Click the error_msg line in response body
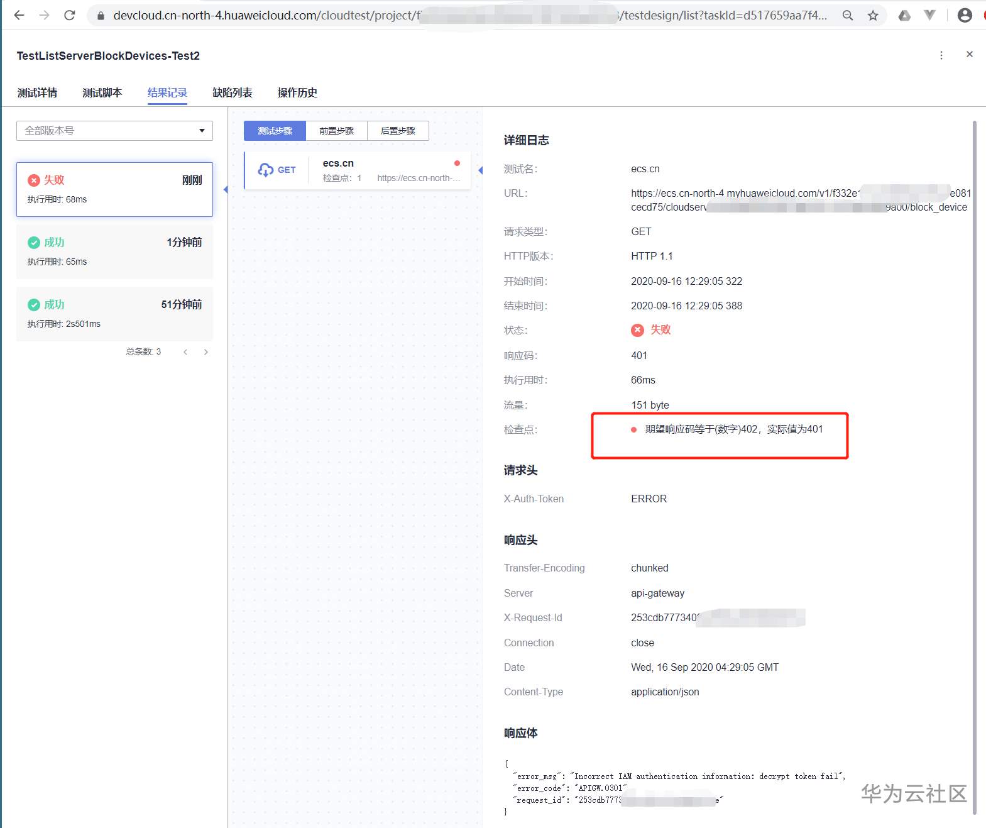The image size is (986, 828). click(679, 776)
